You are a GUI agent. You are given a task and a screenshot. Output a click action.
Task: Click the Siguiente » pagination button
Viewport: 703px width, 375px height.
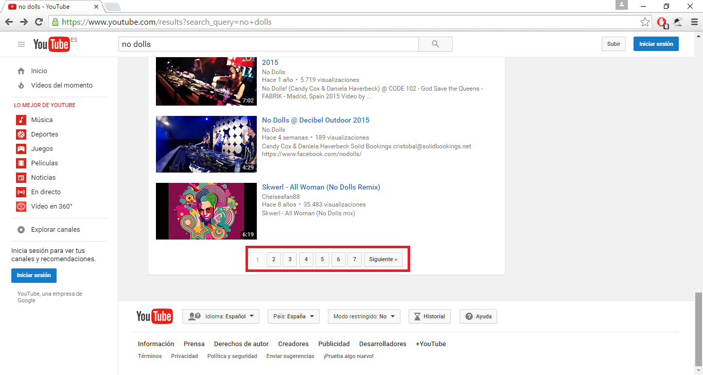383,260
